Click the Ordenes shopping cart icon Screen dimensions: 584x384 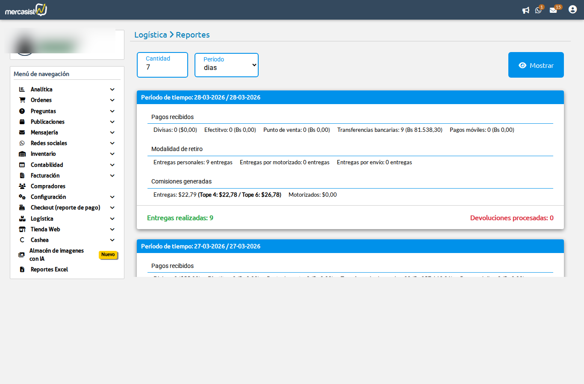coord(22,100)
